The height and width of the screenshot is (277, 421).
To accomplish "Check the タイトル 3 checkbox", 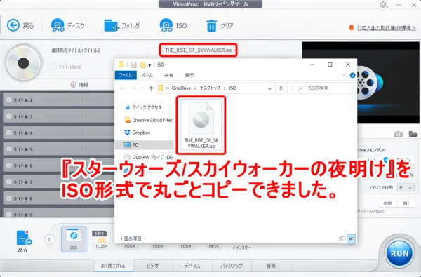I will (9, 116).
